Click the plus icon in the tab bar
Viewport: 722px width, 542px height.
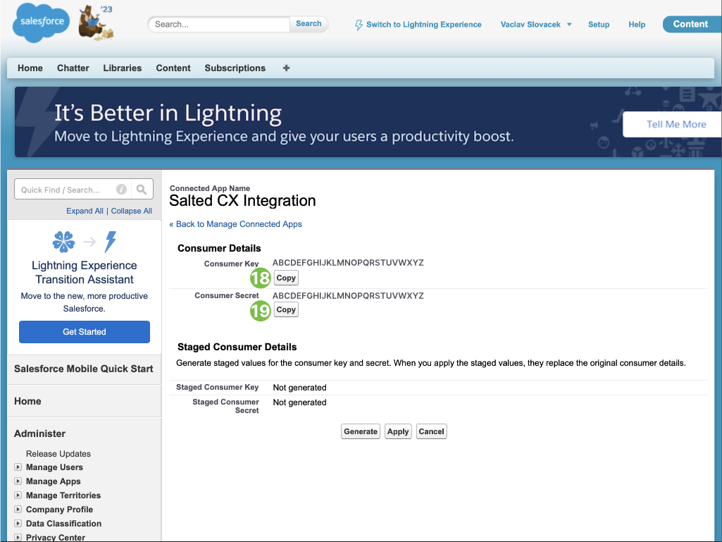point(286,68)
